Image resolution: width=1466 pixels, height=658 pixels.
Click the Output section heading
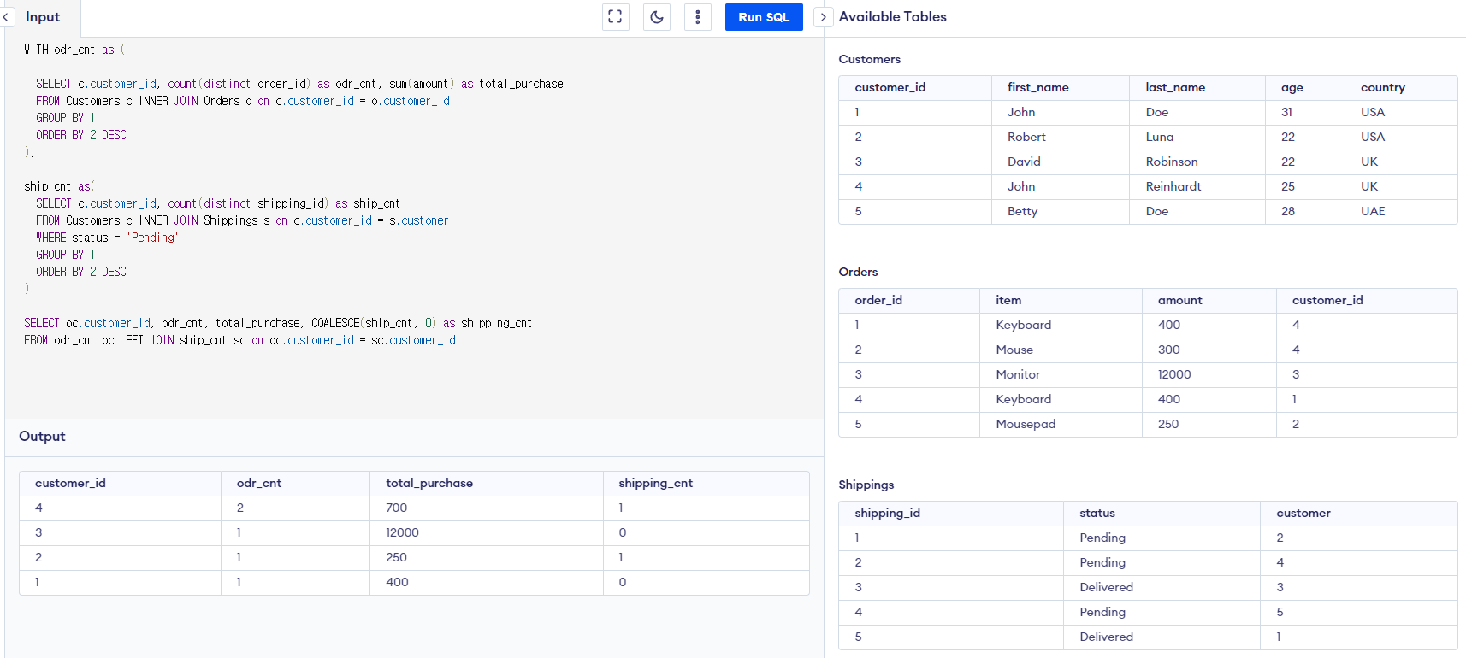(42, 436)
